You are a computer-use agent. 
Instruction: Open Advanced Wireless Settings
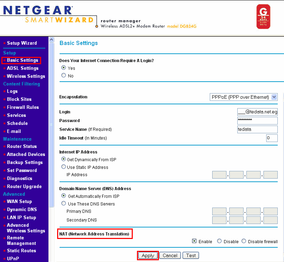click(x=26, y=228)
